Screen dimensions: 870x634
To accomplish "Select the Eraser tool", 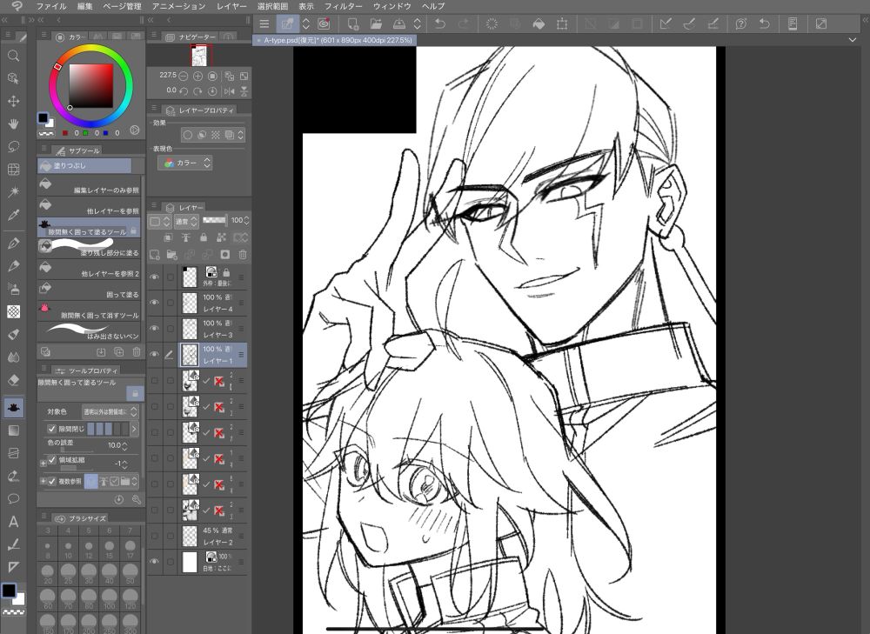I will (14, 380).
